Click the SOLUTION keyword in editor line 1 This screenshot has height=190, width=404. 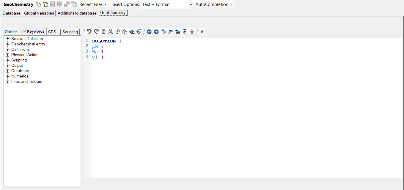[x=104, y=41]
